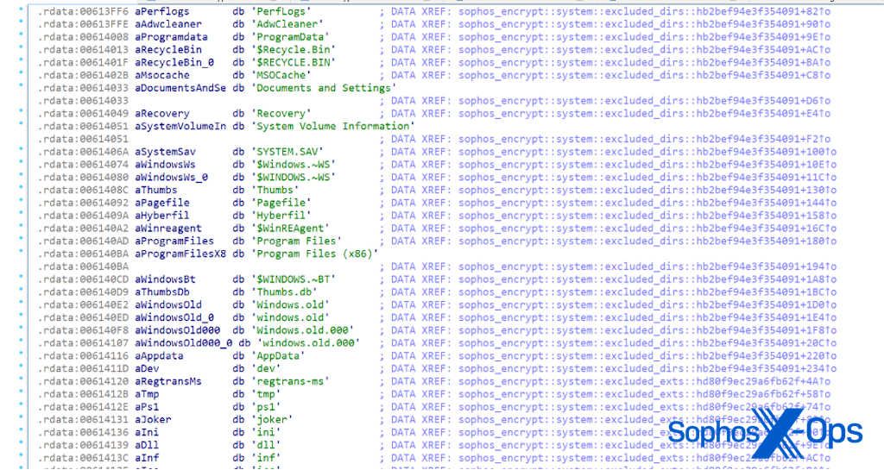This screenshot has height=470, width=884.
Task: Select the 'ProgramData' string
Action: click(289, 37)
